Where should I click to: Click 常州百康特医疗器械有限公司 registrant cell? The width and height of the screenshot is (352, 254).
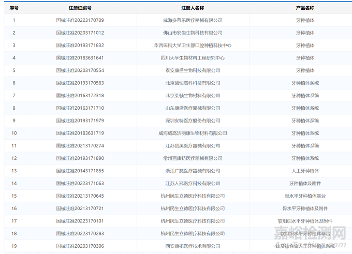point(193,158)
